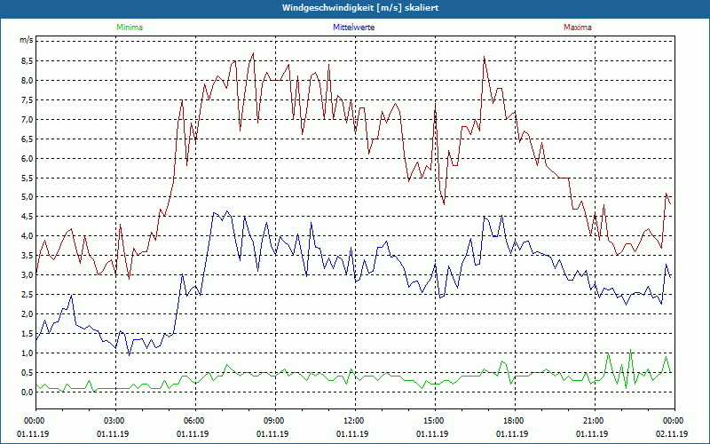
Task: Click the 06:00 time axis label
Action: click(x=195, y=420)
